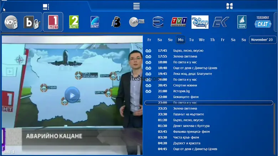Open the channel list view tab
The width and height of the screenshot is (278, 156).
[x=46, y=7]
